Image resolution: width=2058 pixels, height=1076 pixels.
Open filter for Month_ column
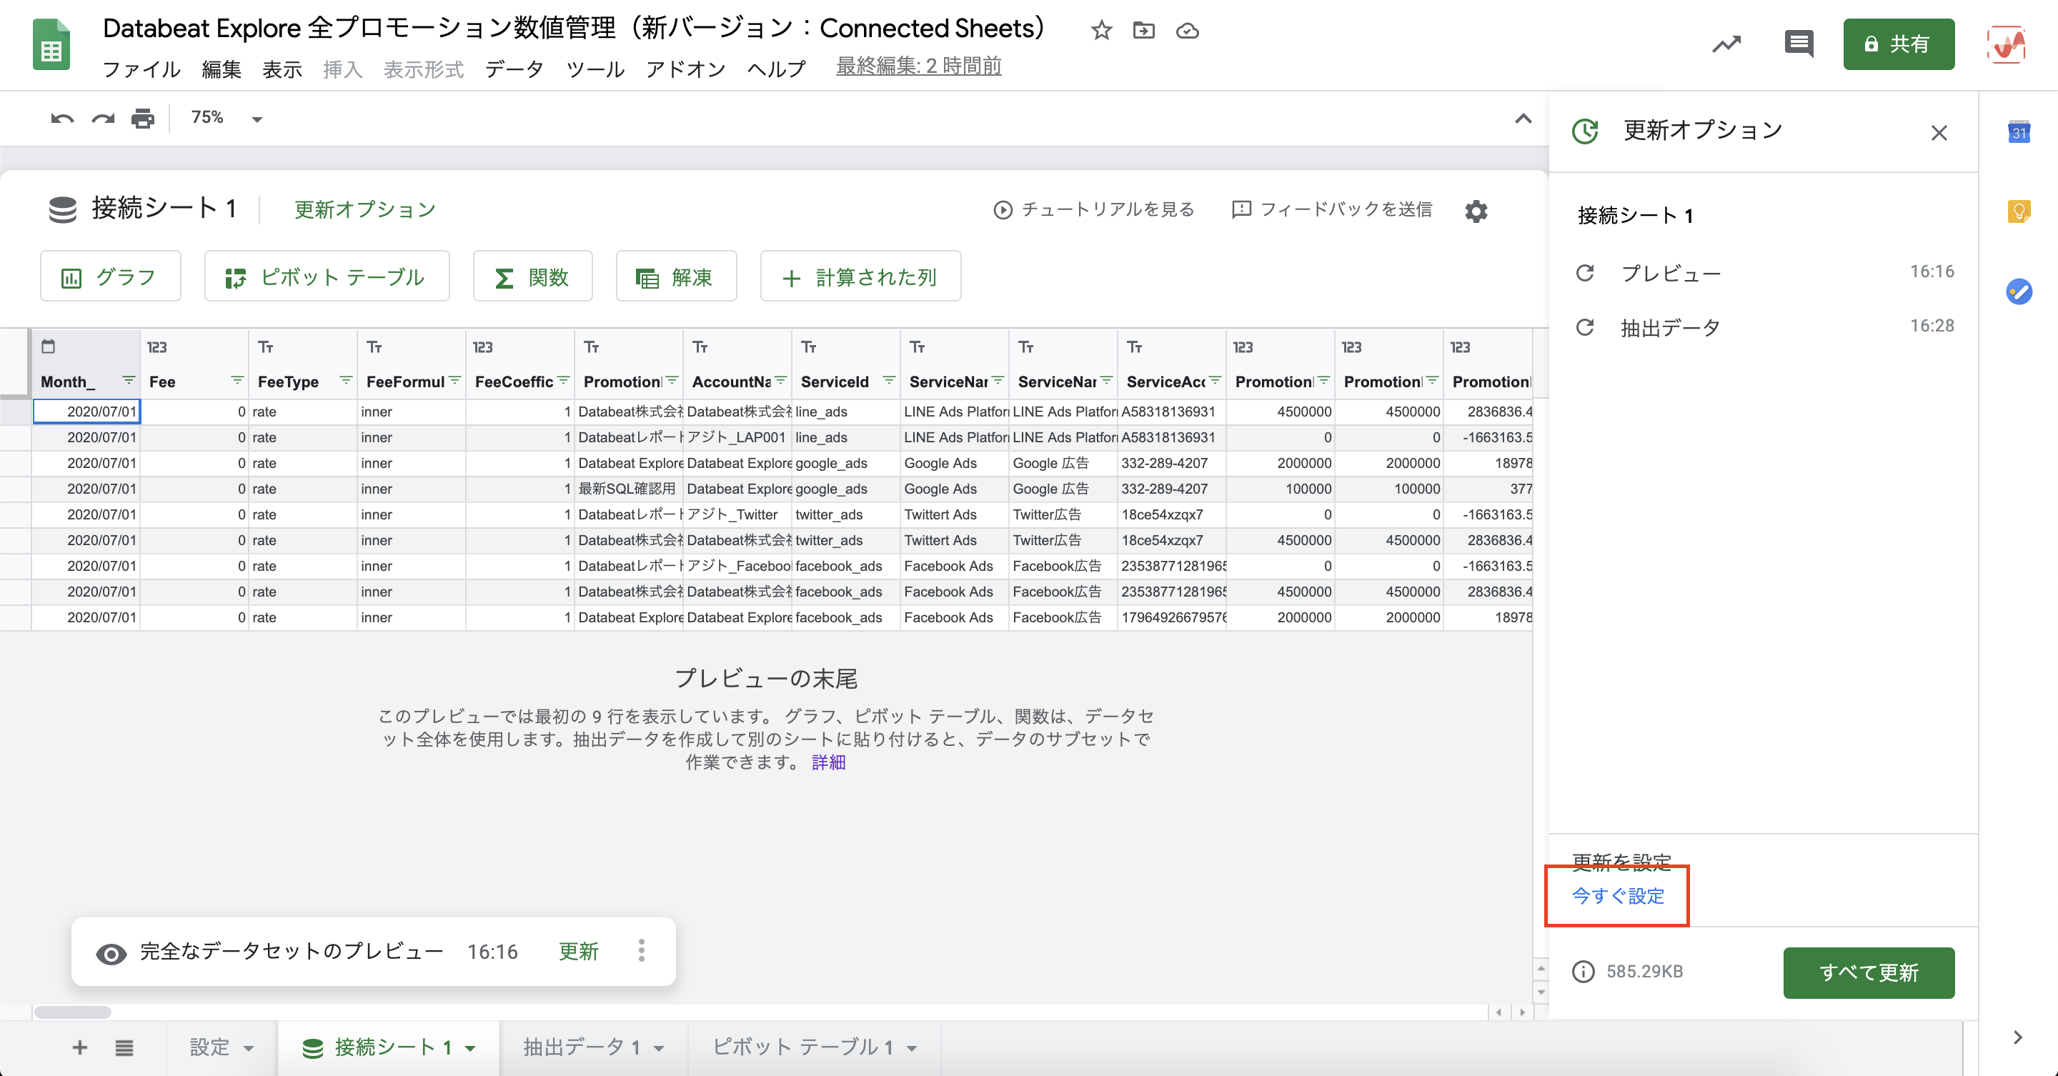128,380
